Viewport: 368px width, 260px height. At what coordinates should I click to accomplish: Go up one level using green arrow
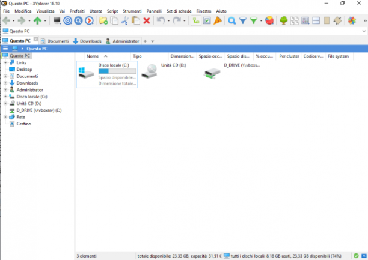coord(37,20)
